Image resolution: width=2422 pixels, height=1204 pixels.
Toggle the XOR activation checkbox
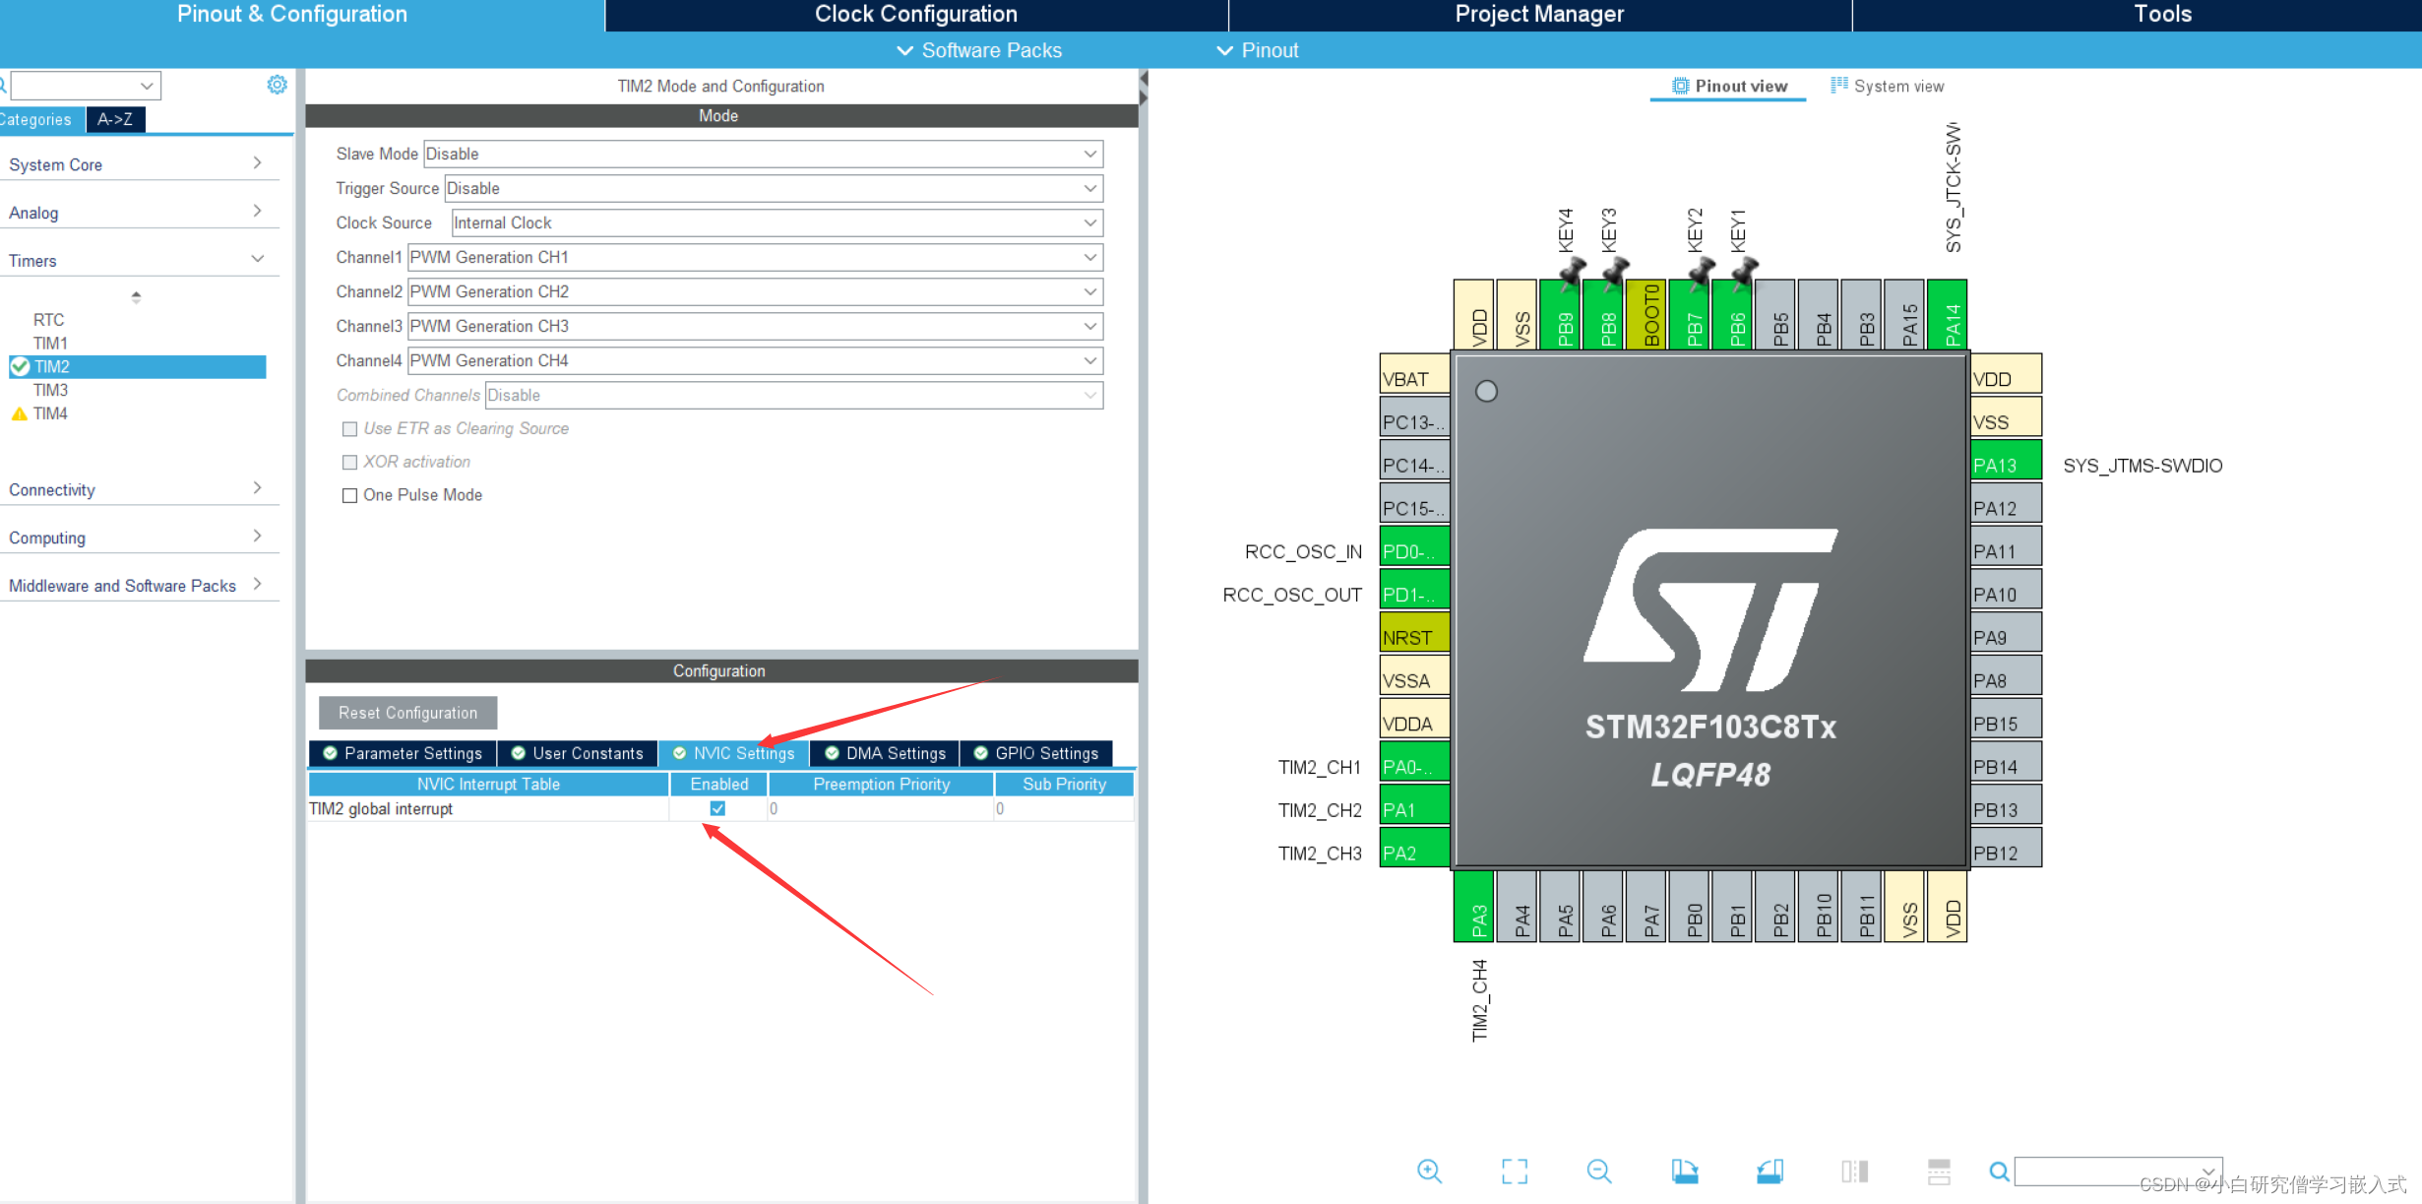[x=349, y=462]
